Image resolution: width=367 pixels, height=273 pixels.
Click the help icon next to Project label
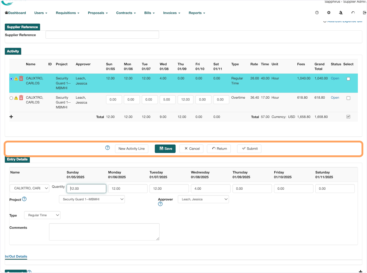pyautogui.click(x=24, y=199)
